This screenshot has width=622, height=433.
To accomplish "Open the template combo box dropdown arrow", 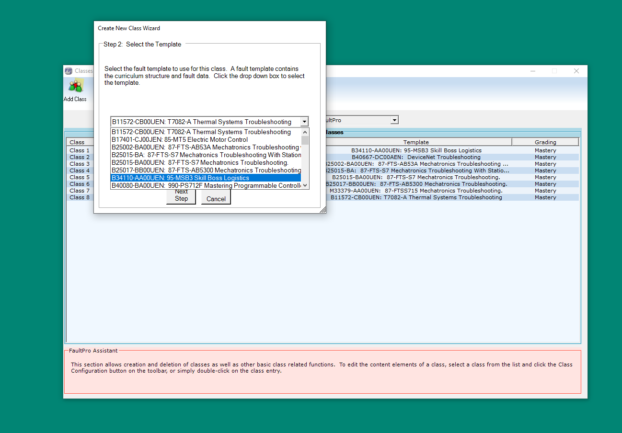I will coord(304,122).
